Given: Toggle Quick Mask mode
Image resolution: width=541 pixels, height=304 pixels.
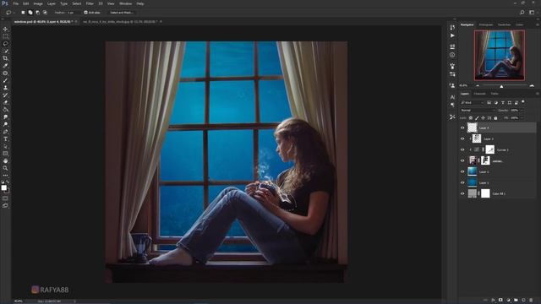Looking at the screenshot, I should coord(5,198).
